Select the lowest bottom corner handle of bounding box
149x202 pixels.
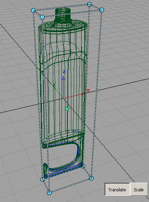tap(49, 193)
